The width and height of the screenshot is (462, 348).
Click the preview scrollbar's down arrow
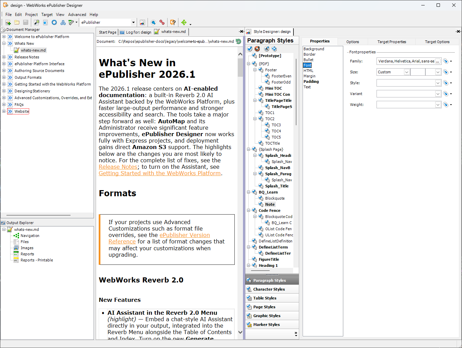coord(240,332)
